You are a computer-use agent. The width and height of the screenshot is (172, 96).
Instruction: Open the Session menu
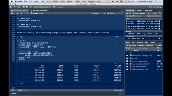point(56,1)
